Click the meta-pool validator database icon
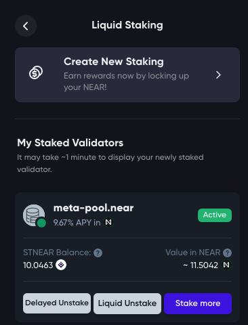Viewport: 248px width, 325px height. pyautogui.click(x=34, y=215)
